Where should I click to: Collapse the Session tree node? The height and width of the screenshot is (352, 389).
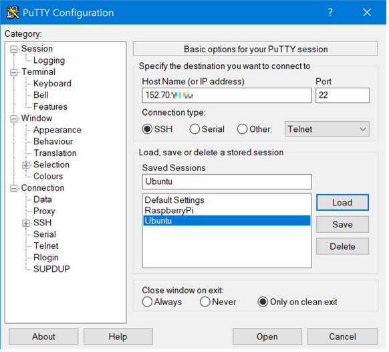(x=14, y=50)
